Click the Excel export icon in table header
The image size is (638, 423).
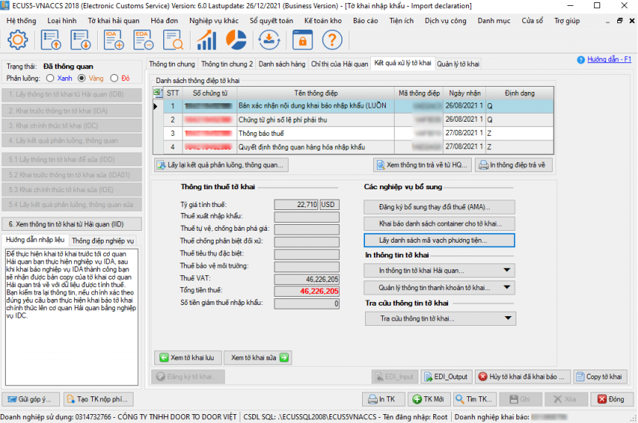pyautogui.click(x=158, y=93)
